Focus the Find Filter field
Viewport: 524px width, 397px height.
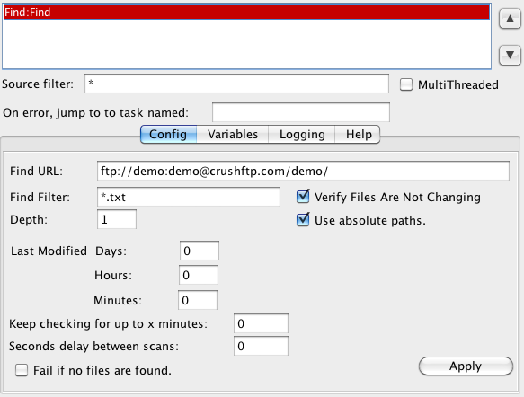[189, 197]
